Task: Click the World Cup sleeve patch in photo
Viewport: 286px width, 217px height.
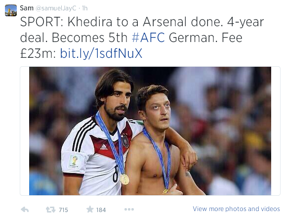Action: point(74,162)
